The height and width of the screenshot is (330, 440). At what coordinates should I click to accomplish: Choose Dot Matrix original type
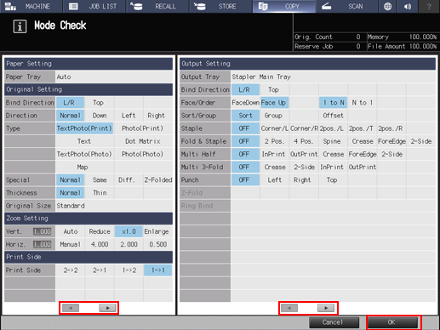pyautogui.click(x=143, y=141)
